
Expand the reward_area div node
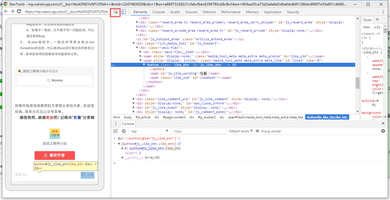tap(137, 22)
